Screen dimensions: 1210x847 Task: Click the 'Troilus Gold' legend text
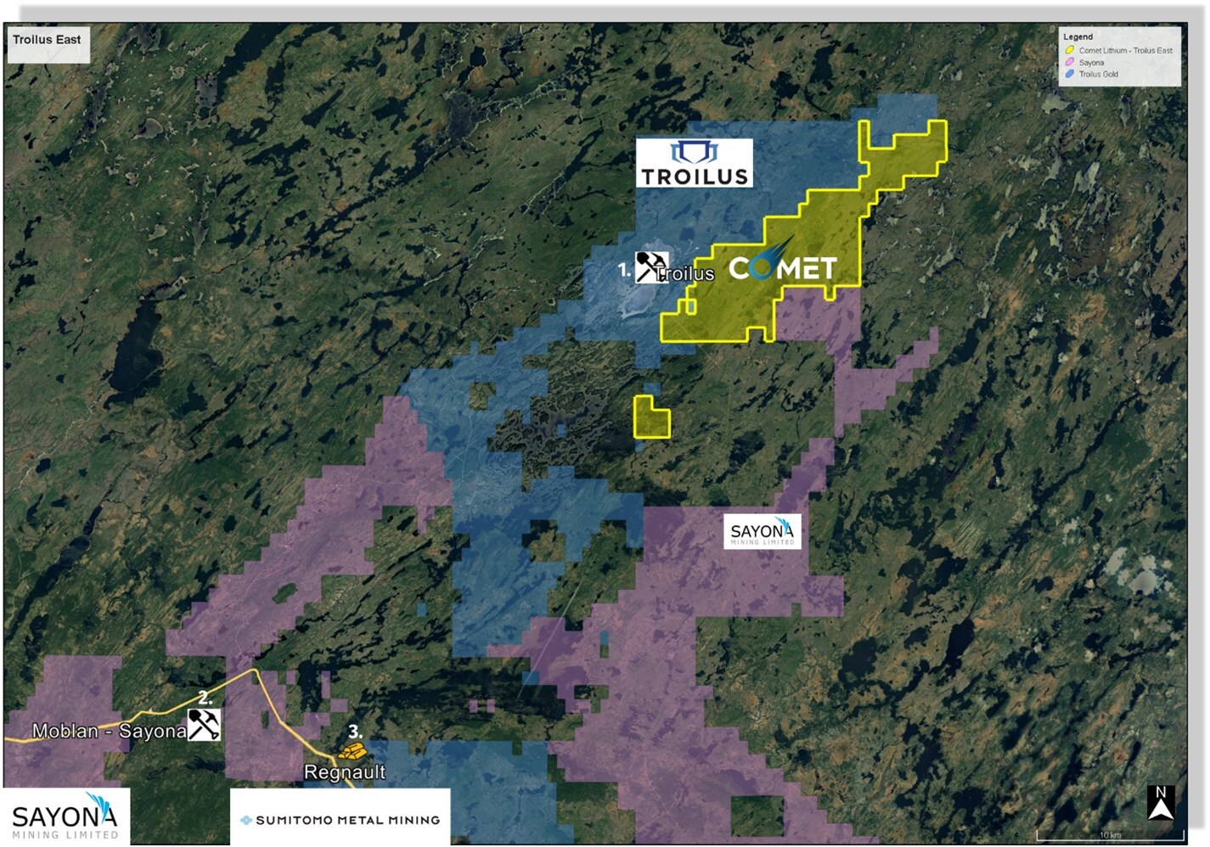coord(1098,74)
